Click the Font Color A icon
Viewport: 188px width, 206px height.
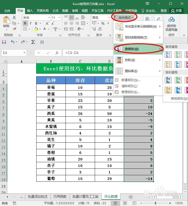(44, 29)
